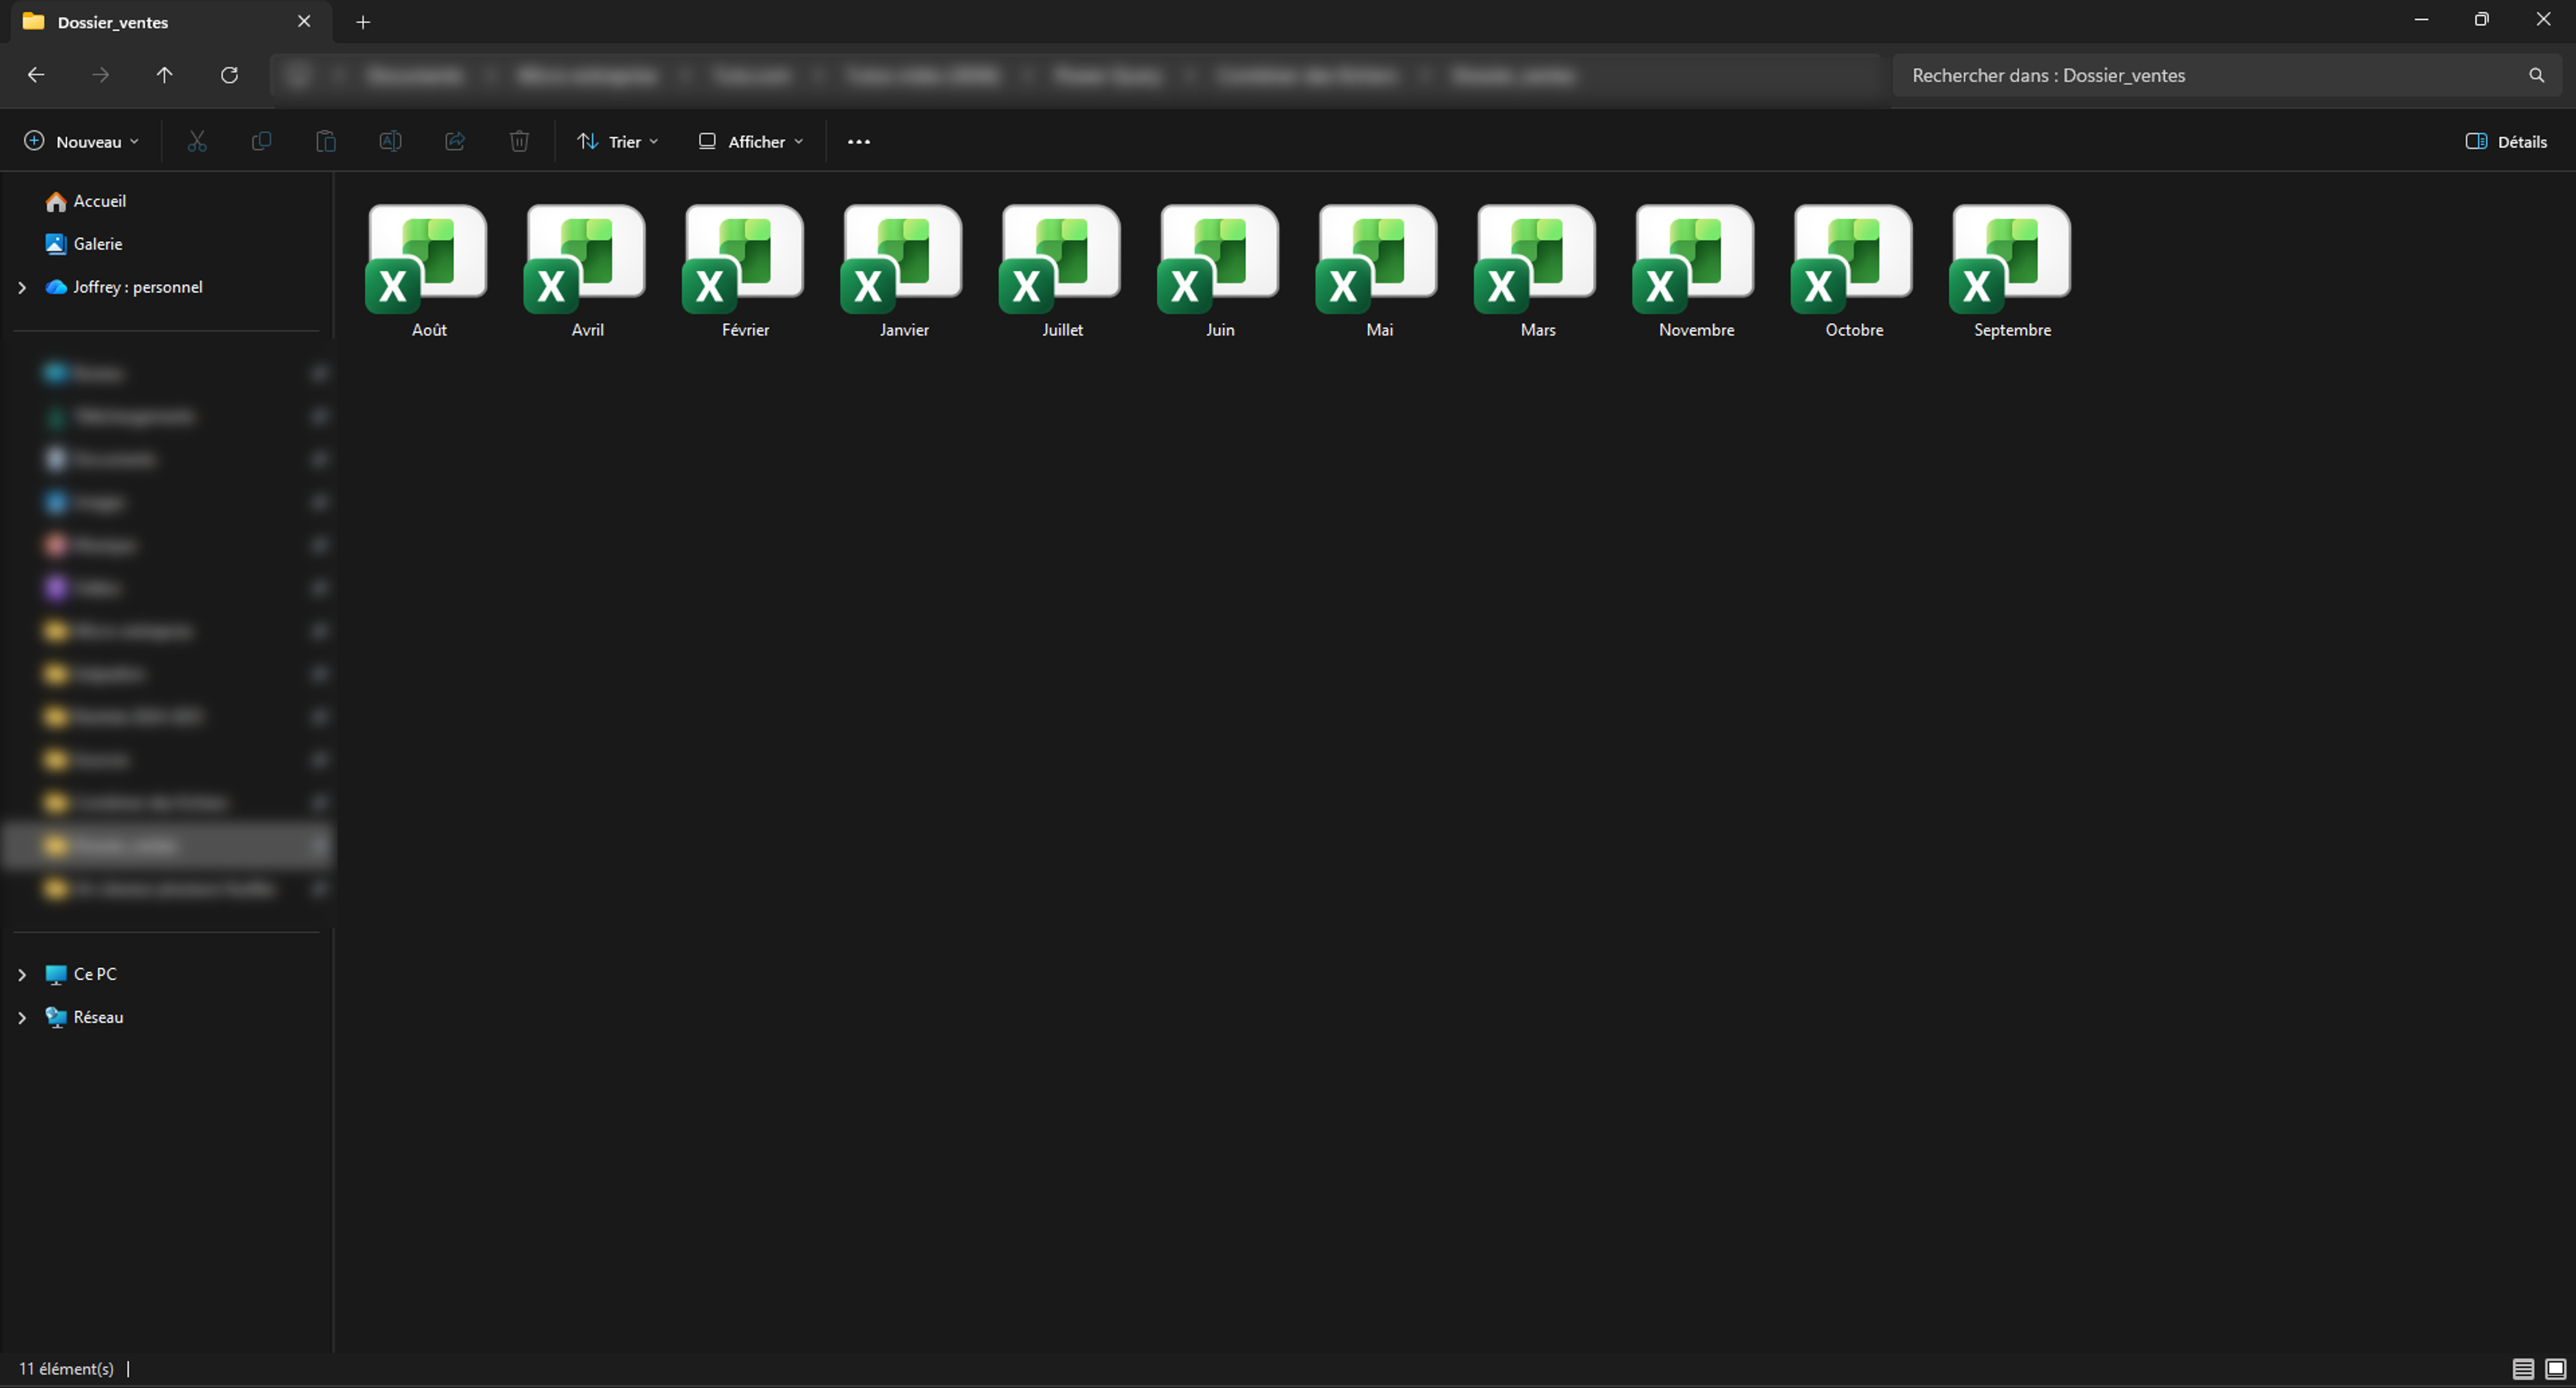Open Galerie in the navigation pane

[97, 244]
